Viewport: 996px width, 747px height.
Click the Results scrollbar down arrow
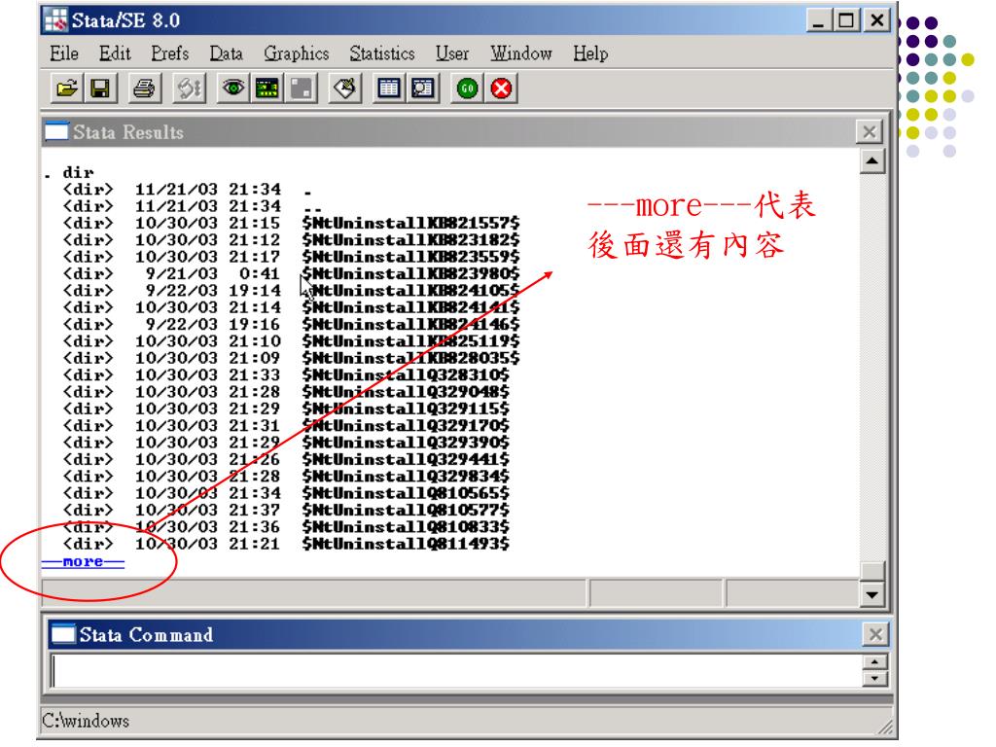pyautogui.click(x=872, y=594)
